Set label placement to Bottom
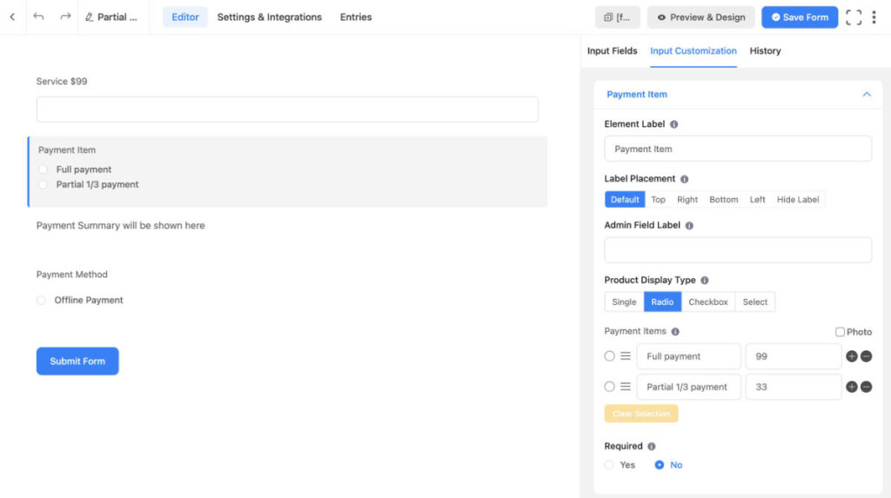 (x=723, y=199)
